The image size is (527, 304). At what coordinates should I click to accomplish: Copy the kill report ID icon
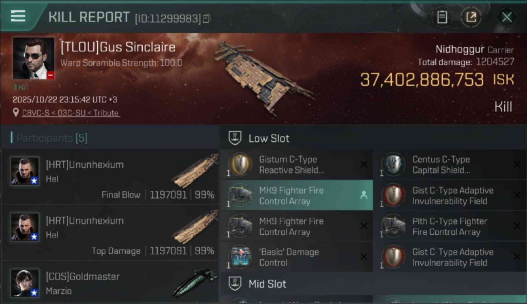point(207,18)
